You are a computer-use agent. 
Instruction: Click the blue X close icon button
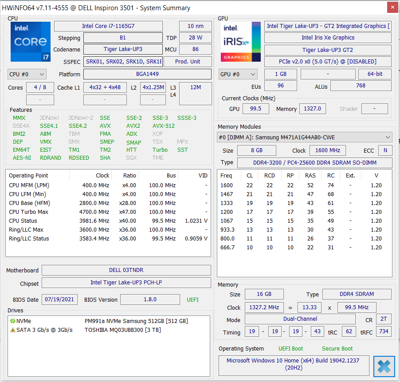pos(384,366)
